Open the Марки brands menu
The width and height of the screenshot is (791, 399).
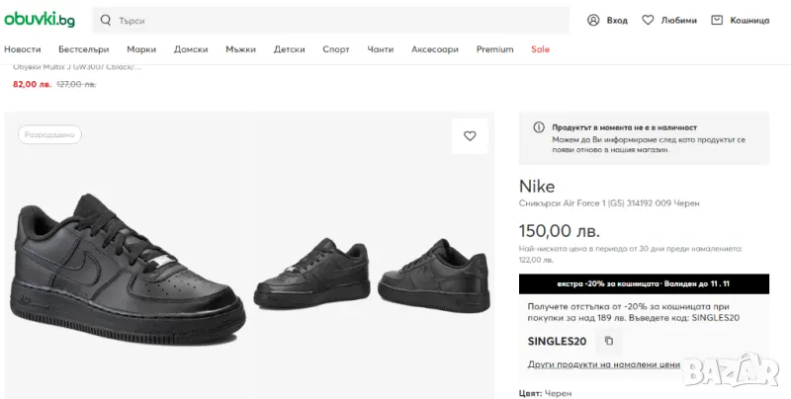coord(141,49)
